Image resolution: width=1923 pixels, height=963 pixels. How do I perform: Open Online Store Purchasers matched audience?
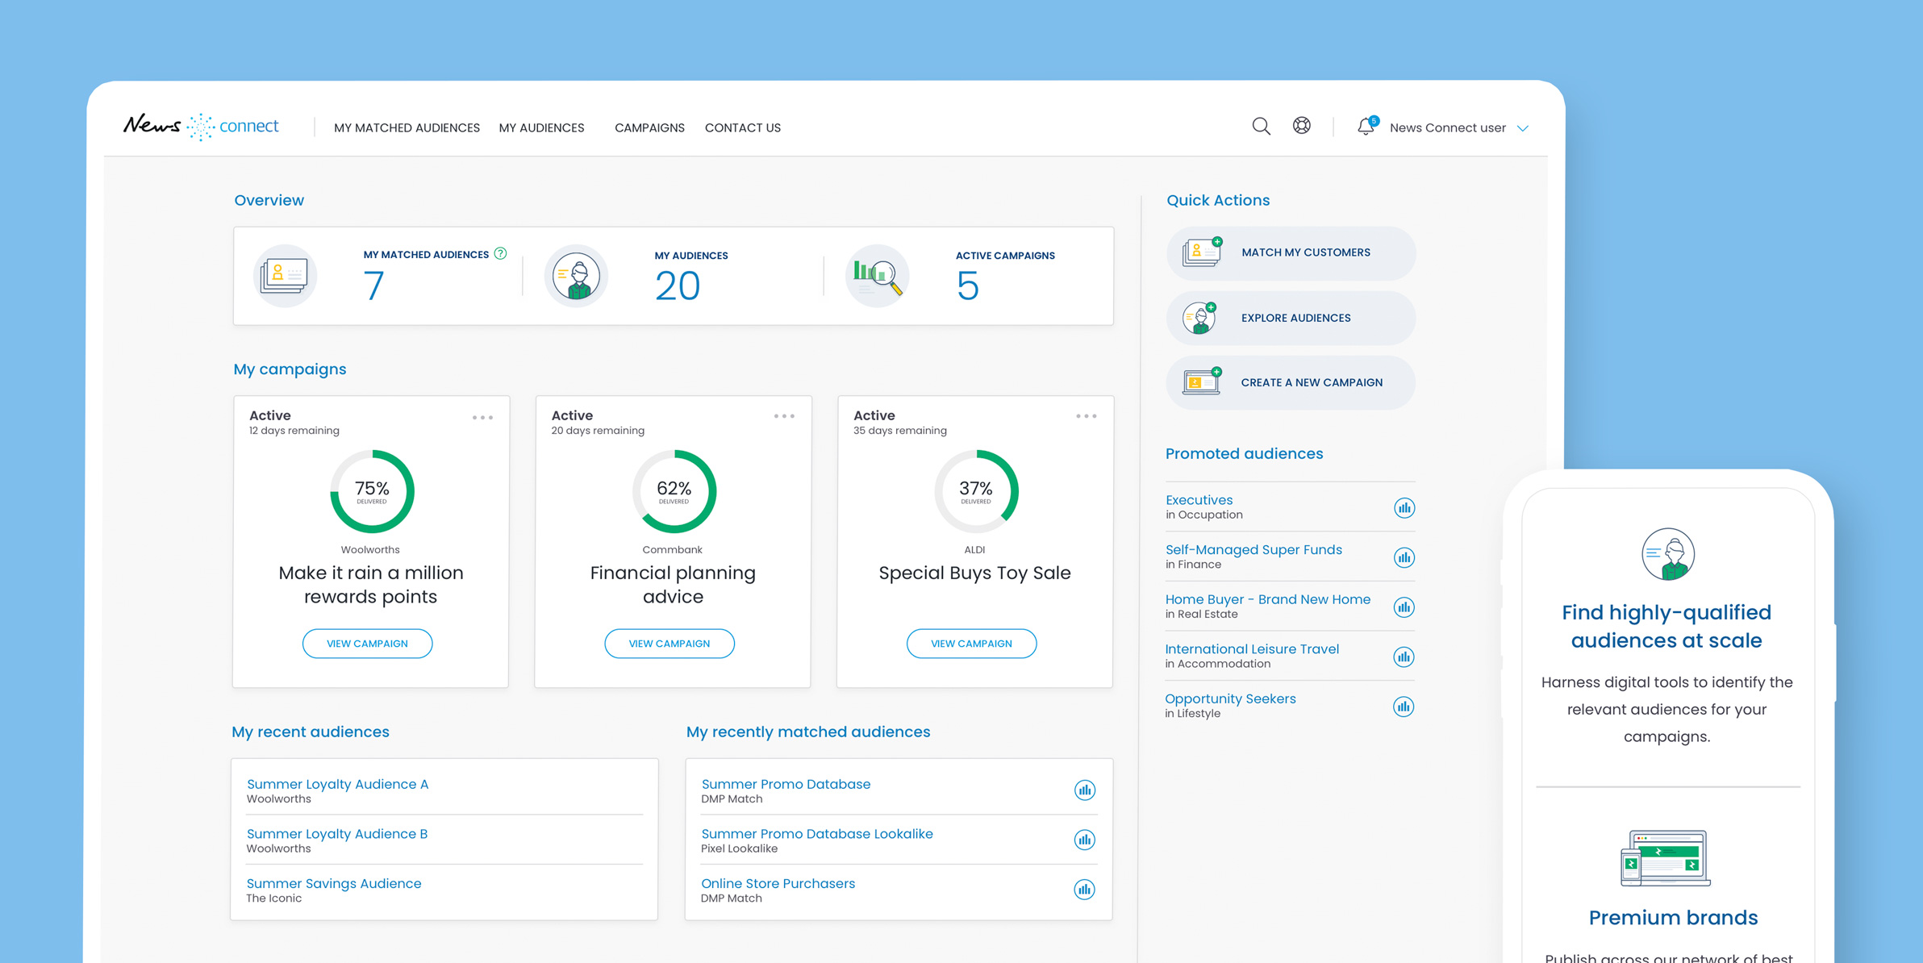pyautogui.click(x=778, y=883)
